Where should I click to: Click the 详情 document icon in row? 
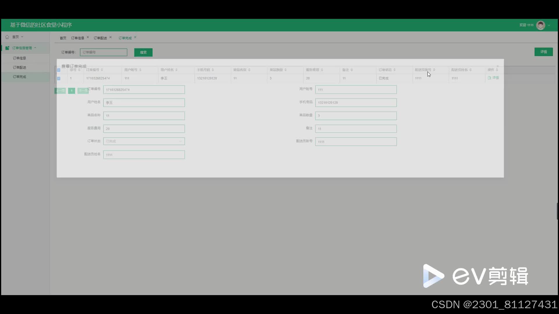click(489, 78)
